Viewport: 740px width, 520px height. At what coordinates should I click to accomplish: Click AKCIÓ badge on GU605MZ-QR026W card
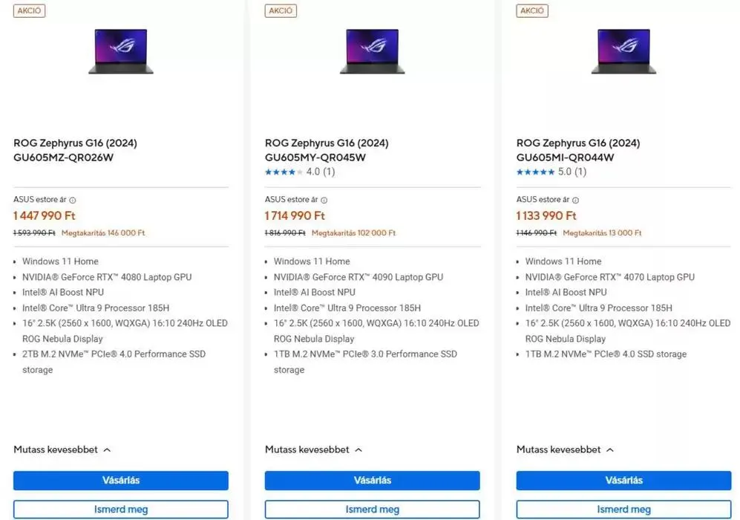(30, 11)
